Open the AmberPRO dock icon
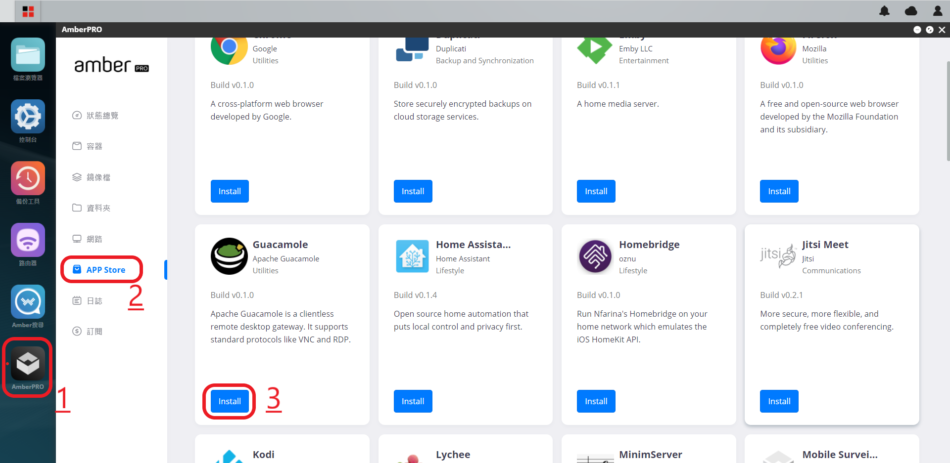The width and height of the screenshot is (950, 463). [28, 363]
